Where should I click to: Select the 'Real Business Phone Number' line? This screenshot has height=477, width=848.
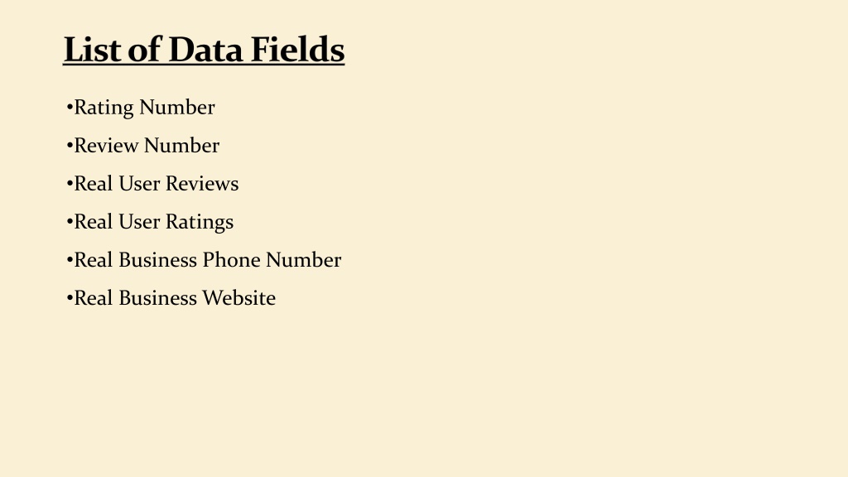(x=208, y=260)
